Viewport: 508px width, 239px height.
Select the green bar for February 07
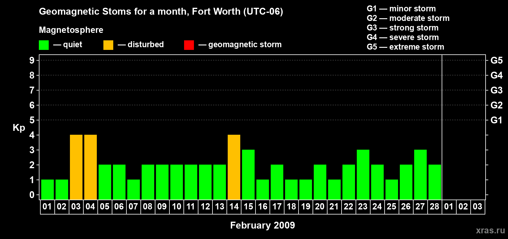click(134, 189)
